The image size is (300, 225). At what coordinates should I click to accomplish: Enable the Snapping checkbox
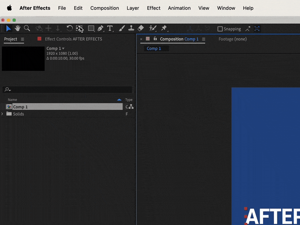tap(220, 29)
